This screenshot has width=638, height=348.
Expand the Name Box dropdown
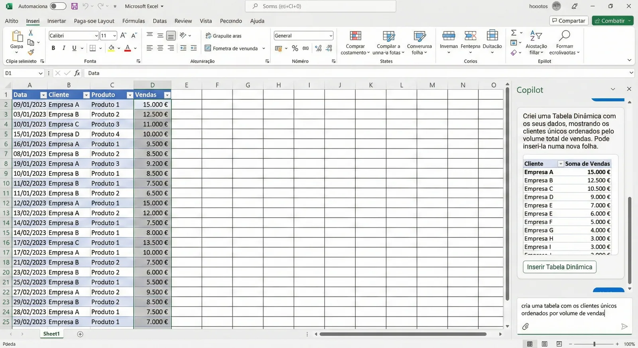(x=40, y=73)
